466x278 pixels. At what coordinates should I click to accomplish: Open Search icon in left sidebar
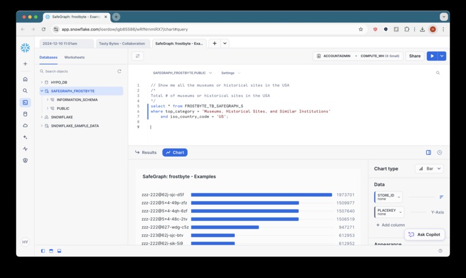point(25,91)
